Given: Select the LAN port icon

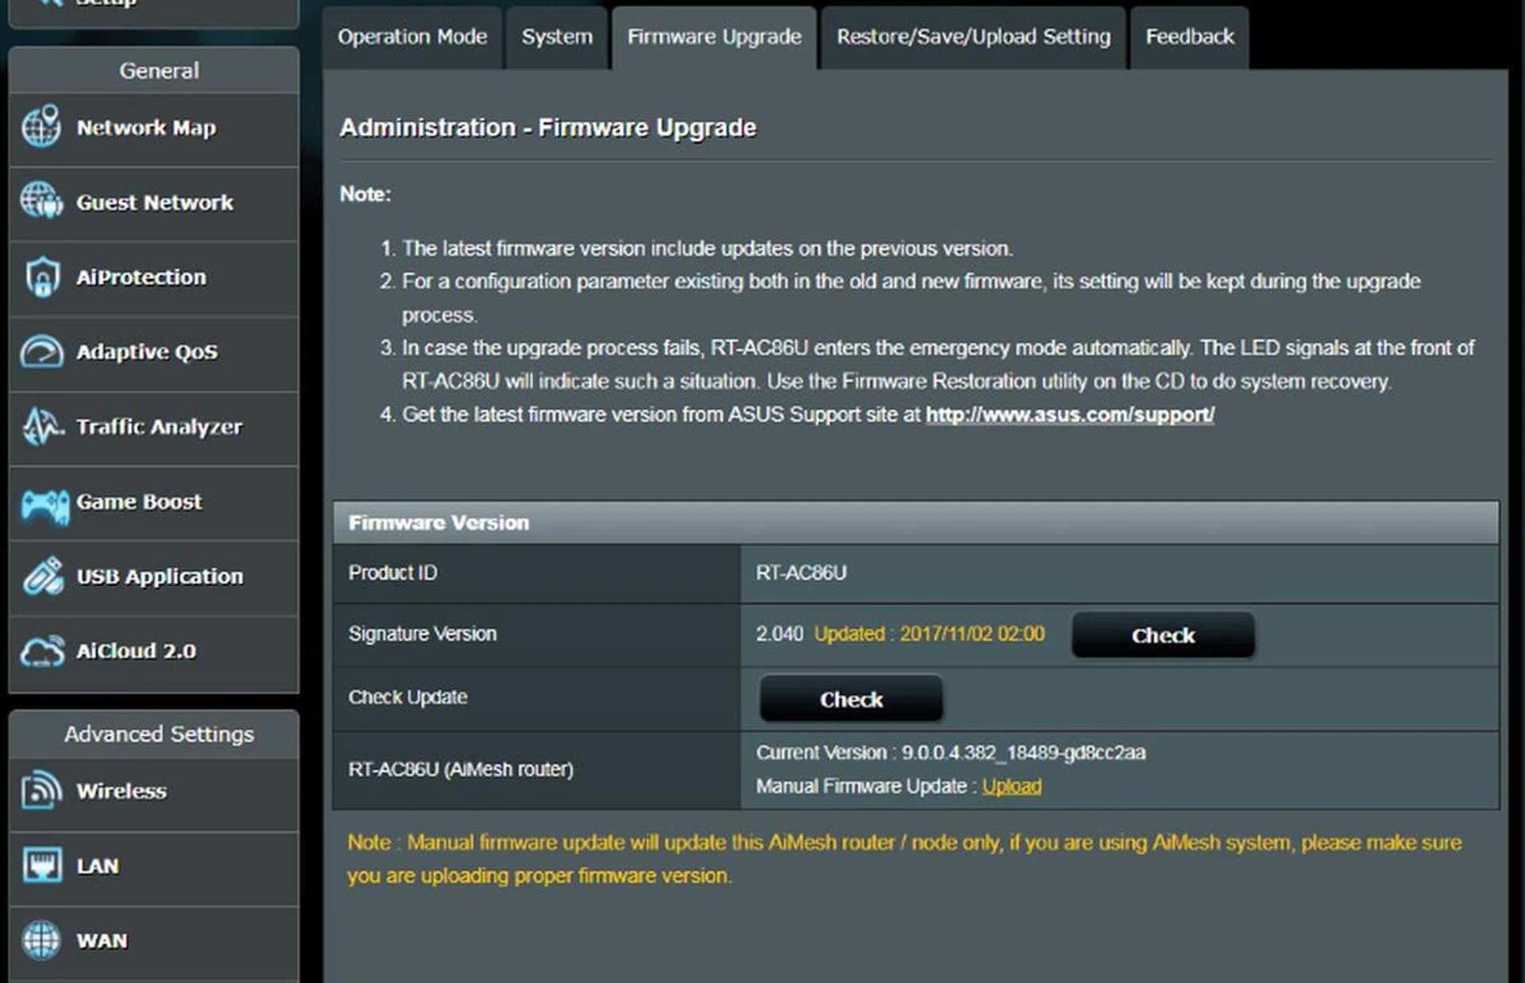Looking at the screenshot, I should pos(44,865).
